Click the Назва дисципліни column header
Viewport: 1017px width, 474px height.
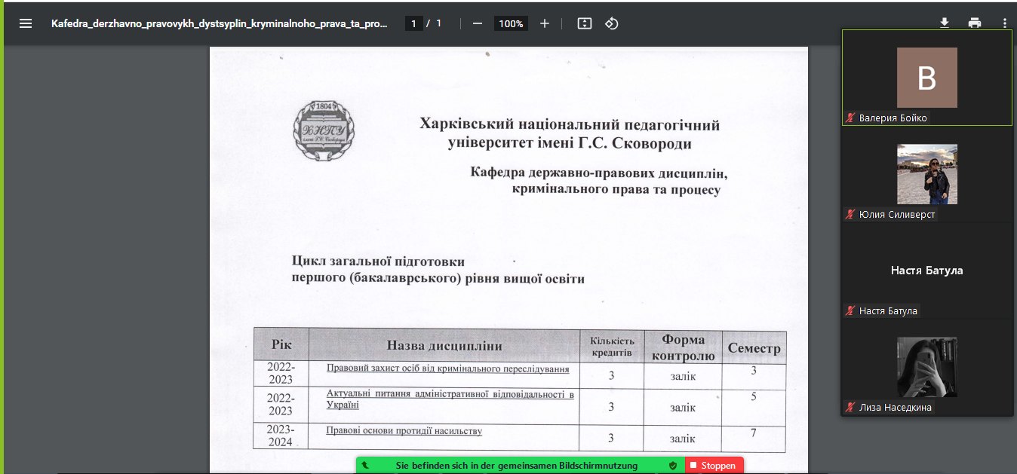pos(444,346)
